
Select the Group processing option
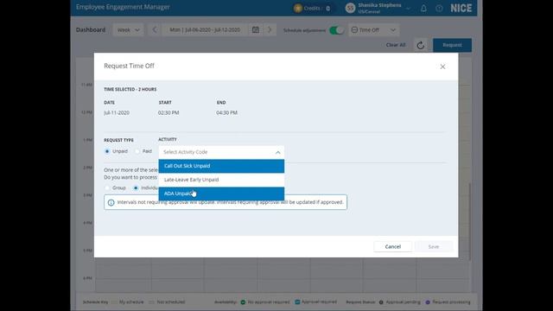click(x=107, y=188)
